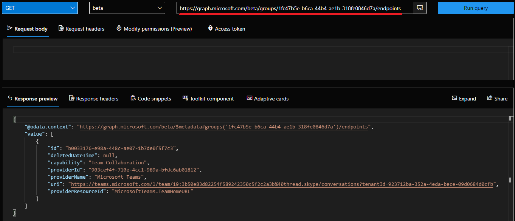Click the Toolkit component icon

tap(185, 98)
